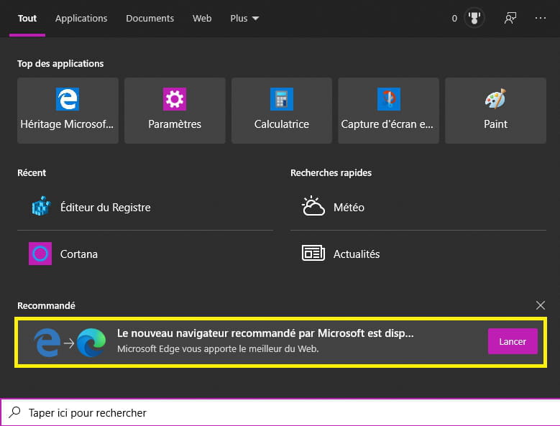Click the recommendation headline about new navigator
Image resolution: width=560 pixels, height=426 pixels.
click(265, 333)
